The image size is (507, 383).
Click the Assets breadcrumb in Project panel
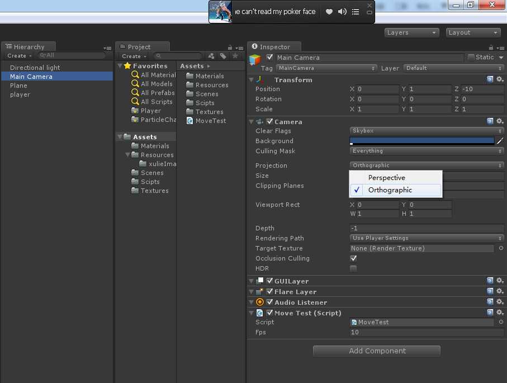coord(192,66)
